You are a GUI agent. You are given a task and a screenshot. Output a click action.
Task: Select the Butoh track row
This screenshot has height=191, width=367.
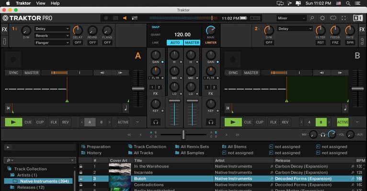(220, 179)
